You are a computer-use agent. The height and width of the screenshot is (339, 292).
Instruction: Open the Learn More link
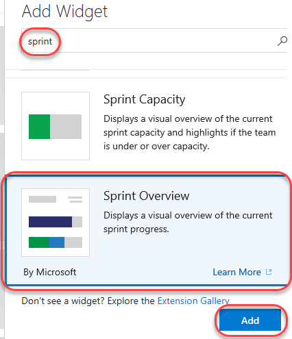point(237,272)
